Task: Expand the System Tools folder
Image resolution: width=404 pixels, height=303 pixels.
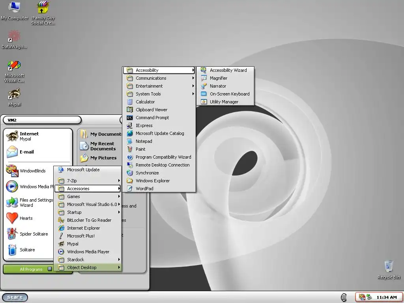Action: tap(159, 94)
